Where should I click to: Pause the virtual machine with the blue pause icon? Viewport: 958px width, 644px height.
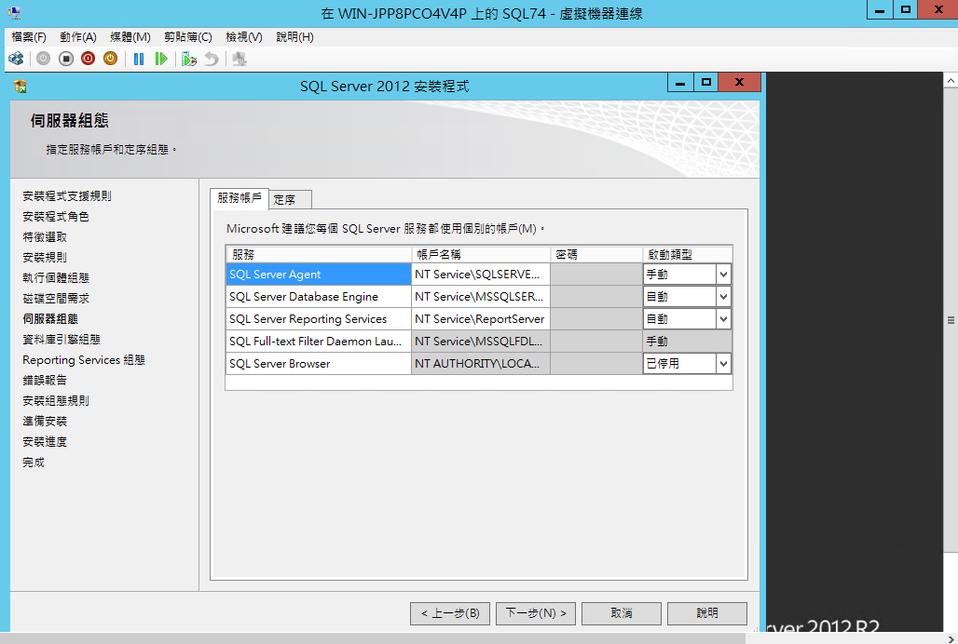coord(139,60)
